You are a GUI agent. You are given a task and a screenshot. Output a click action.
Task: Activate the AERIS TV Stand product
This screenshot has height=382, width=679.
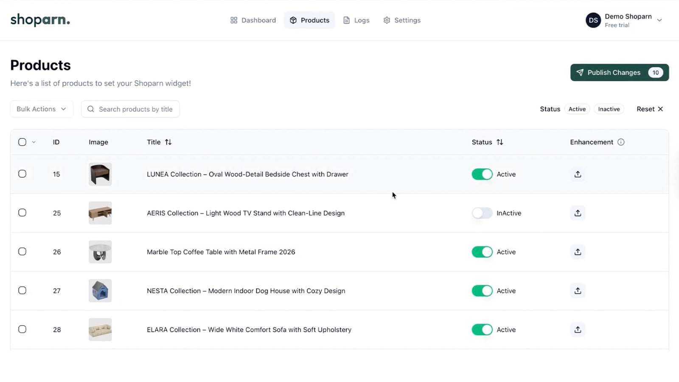coord(482,213)
